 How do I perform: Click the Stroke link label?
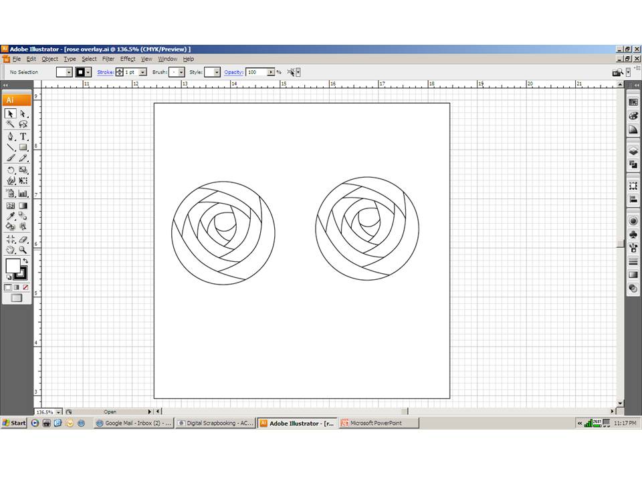point(105,72)
